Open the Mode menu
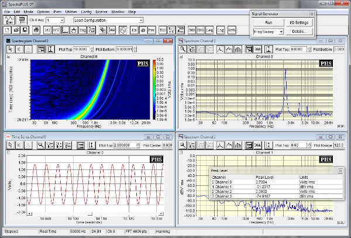 tap(29, 12)
